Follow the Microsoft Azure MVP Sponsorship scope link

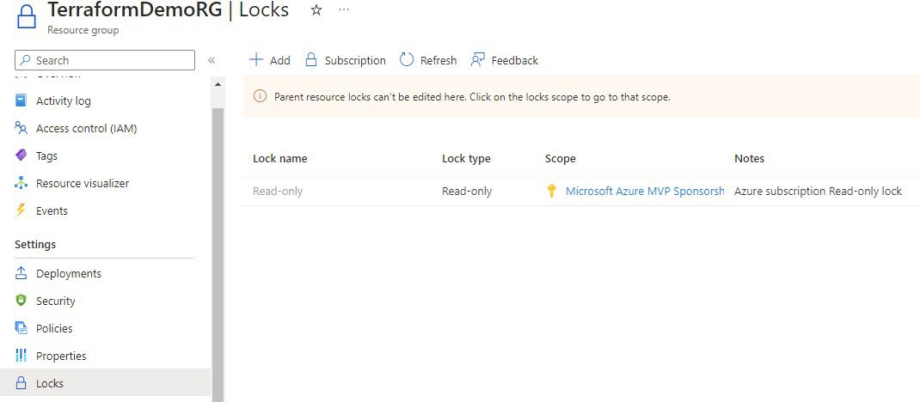645,191
